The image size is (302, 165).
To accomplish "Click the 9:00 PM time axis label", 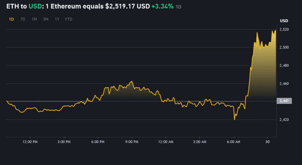I will [132, 142].
